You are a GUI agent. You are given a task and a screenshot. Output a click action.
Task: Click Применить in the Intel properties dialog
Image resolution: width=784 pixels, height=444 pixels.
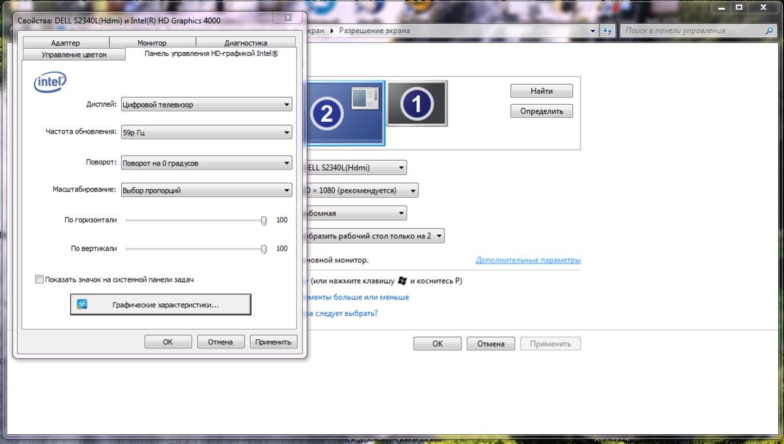pos(274,342)
